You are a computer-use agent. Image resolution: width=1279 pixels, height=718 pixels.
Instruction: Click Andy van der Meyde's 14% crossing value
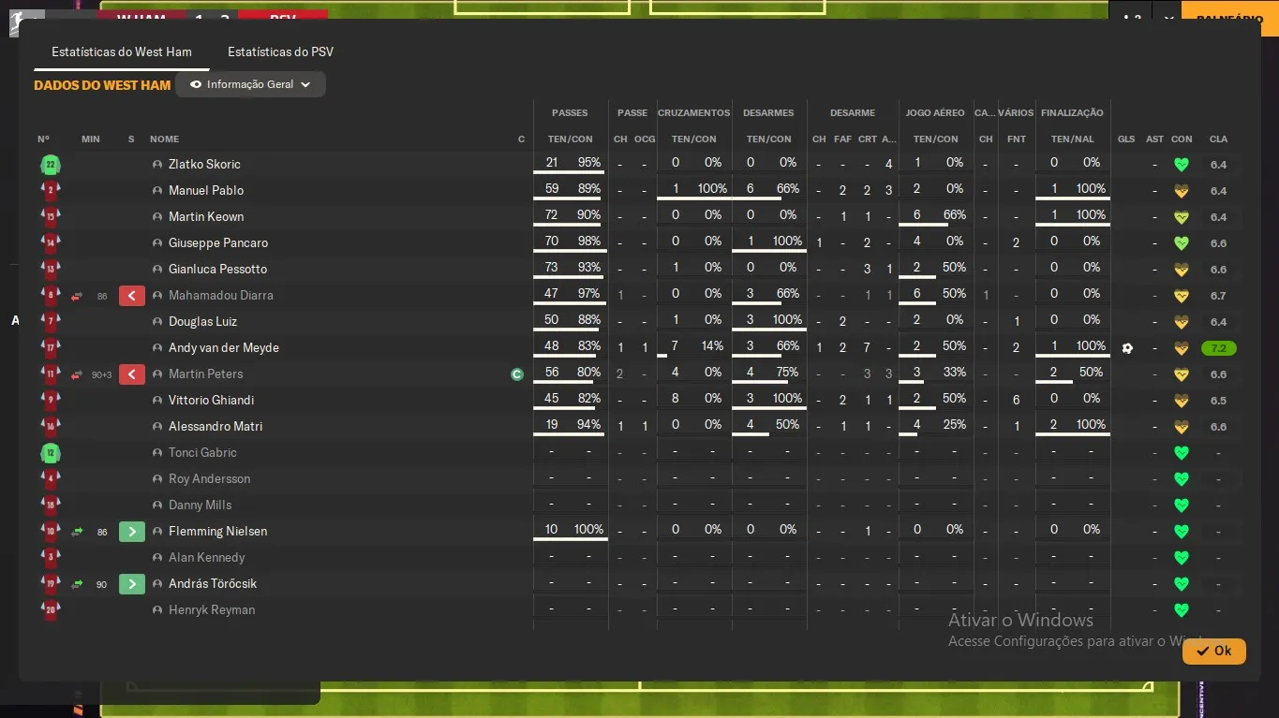pyautogui.click(x=712, y=346)
